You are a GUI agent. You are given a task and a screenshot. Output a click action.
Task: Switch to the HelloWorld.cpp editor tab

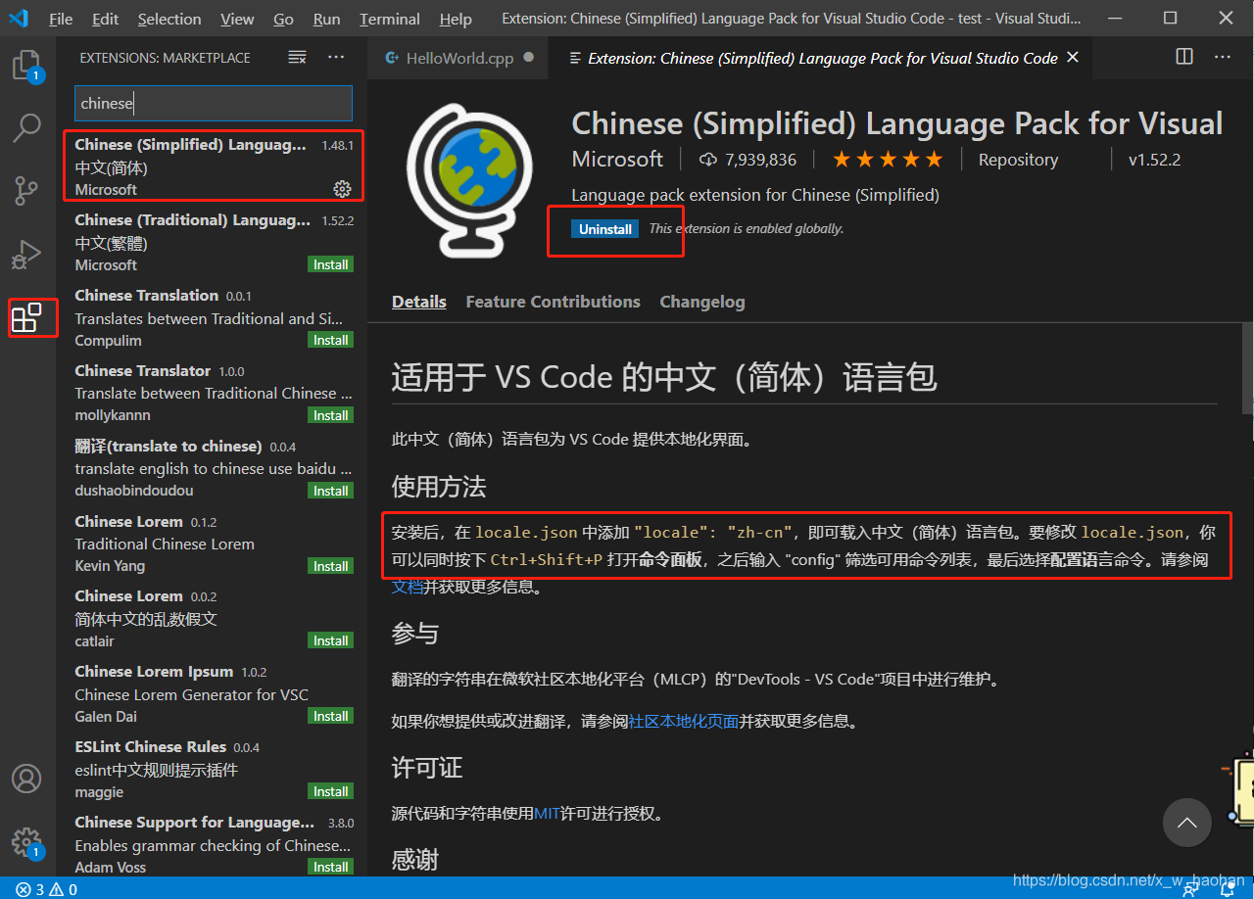(x=459, y=58)
